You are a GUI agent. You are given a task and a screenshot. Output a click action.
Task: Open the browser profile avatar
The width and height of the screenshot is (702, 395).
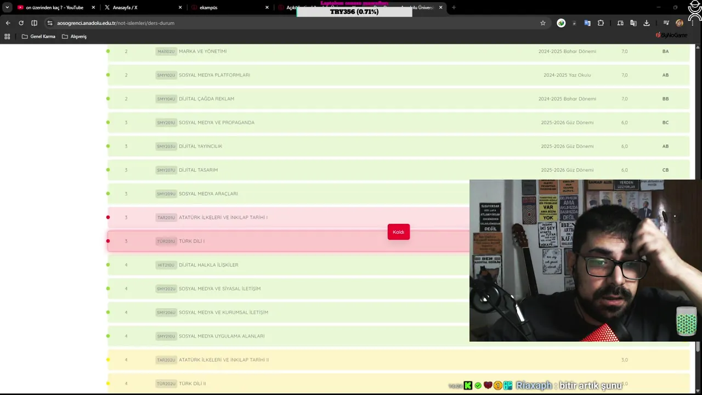(680, 23)
